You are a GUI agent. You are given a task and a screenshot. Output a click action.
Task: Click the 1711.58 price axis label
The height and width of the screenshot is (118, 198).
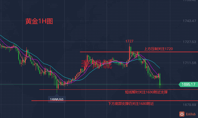(189, 63)
